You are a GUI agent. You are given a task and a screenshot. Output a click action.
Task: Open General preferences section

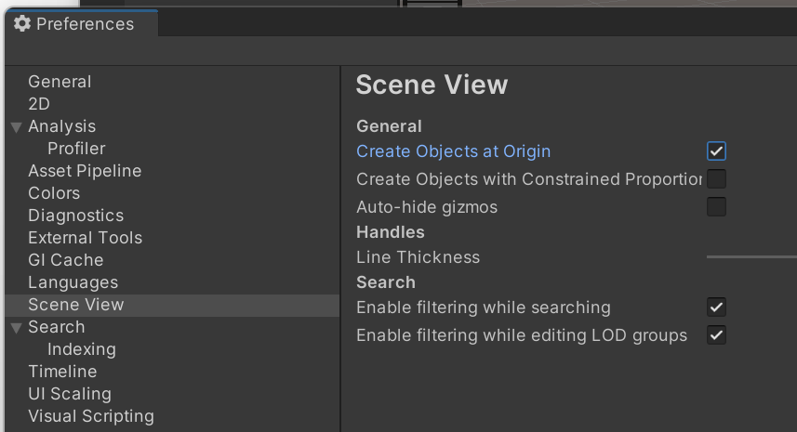pyautogui.click(x=60, y=82)
